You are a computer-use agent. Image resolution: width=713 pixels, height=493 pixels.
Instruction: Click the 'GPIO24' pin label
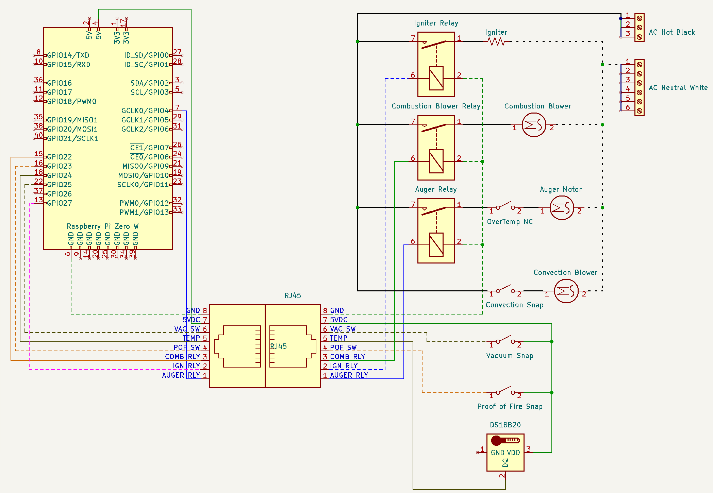point(60,175)
